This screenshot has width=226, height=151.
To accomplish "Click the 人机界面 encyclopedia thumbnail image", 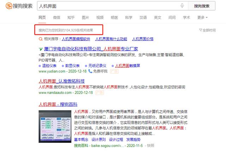I will 55,127.
